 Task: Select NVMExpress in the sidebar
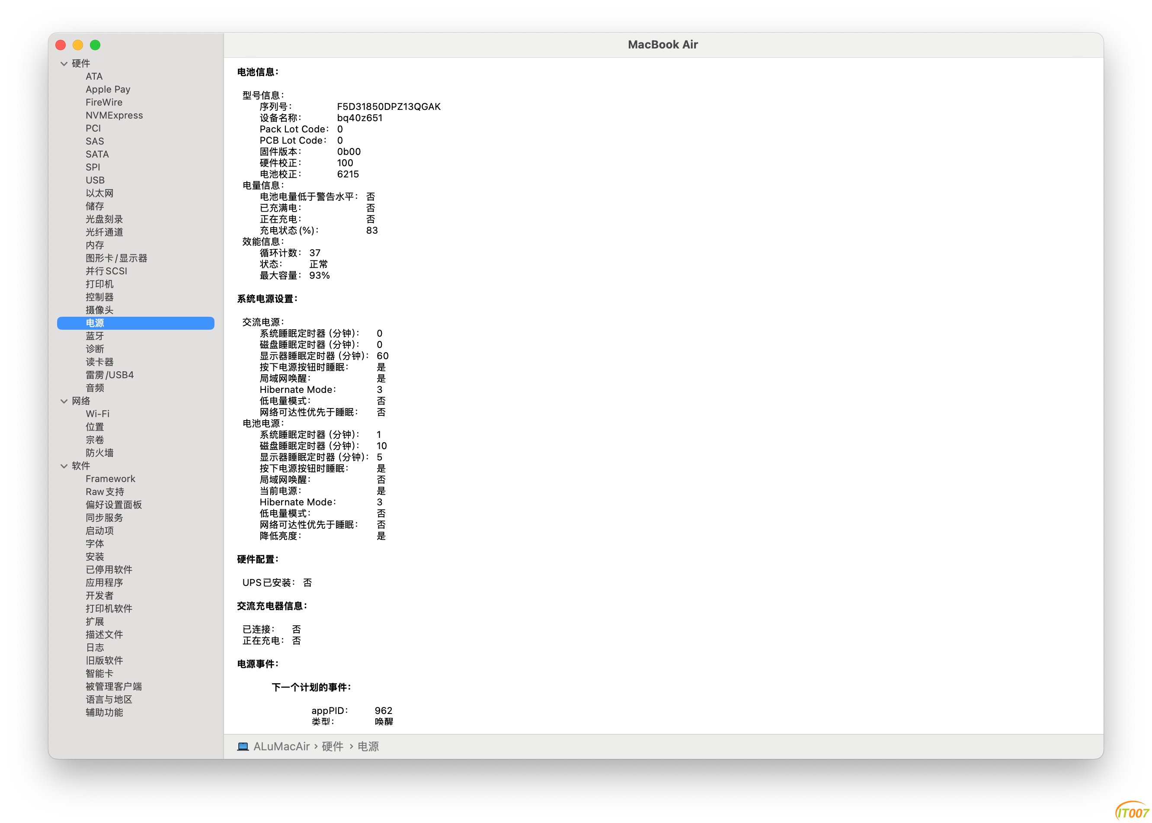114,115
